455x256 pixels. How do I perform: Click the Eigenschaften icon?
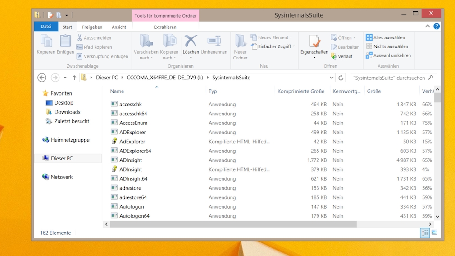point(314,41)
